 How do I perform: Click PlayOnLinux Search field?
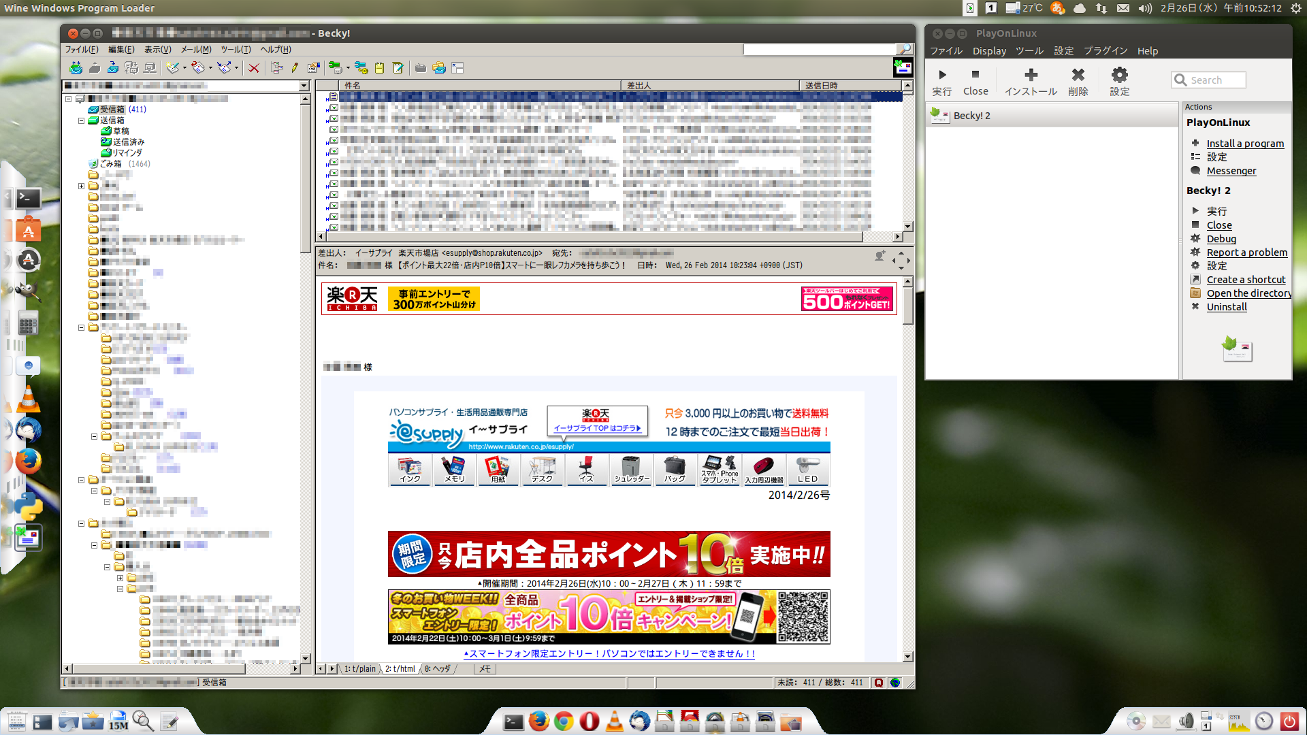pyautogui.click(x=1208, y=80)
